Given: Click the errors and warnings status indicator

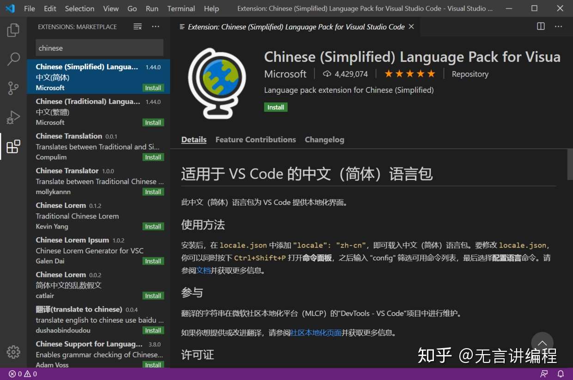Looking at the screenshot, I should click(23, 374).
